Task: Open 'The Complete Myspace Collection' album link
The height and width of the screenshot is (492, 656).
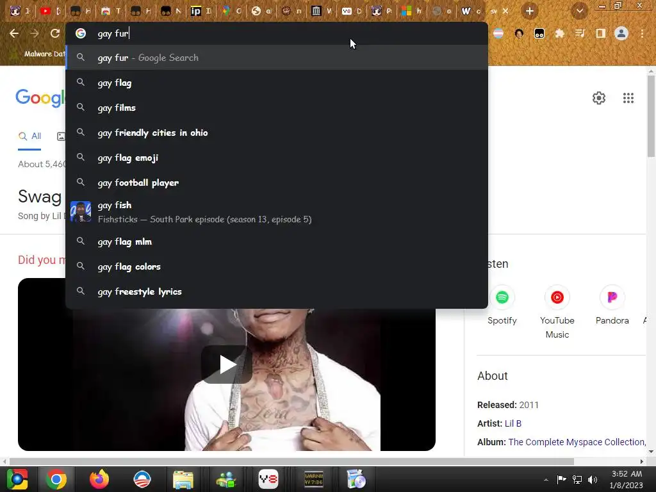Action: coord(577,442)
